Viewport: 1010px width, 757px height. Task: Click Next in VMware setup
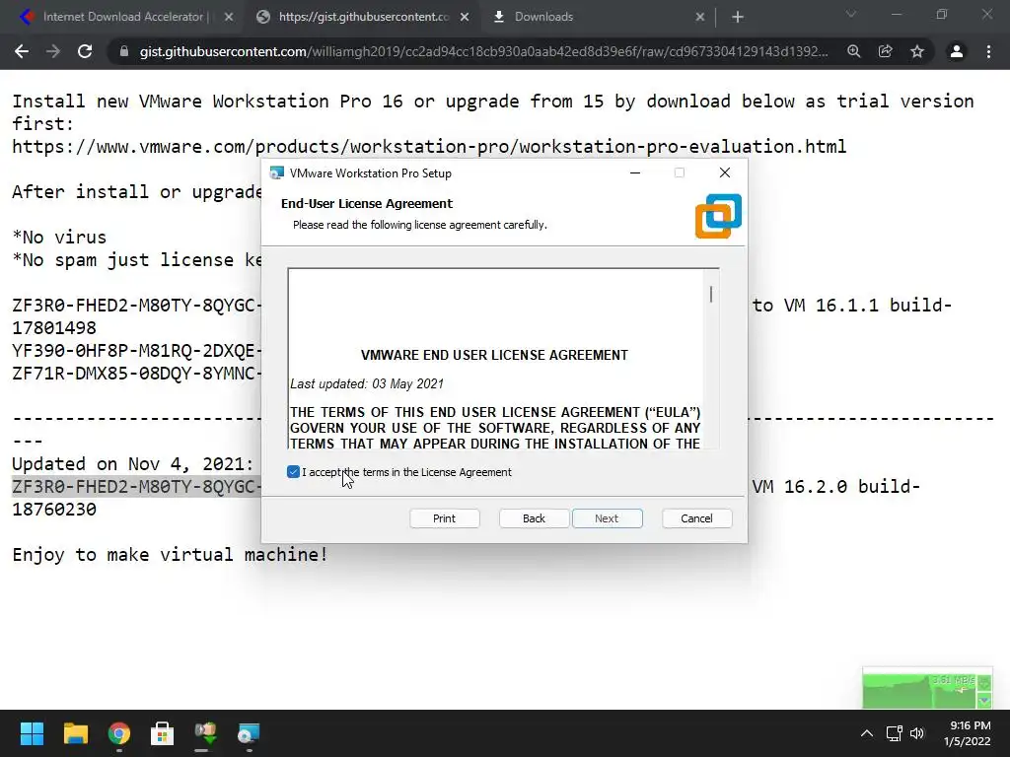point(607,518)
